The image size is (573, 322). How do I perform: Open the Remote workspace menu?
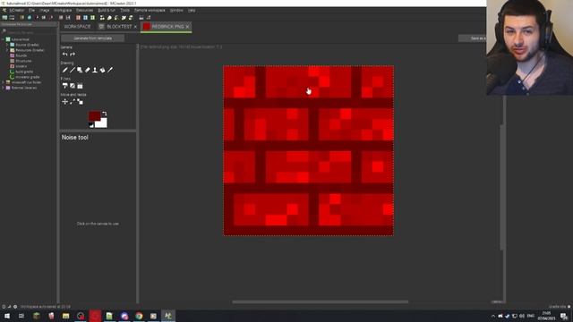[x=150, y=10]
